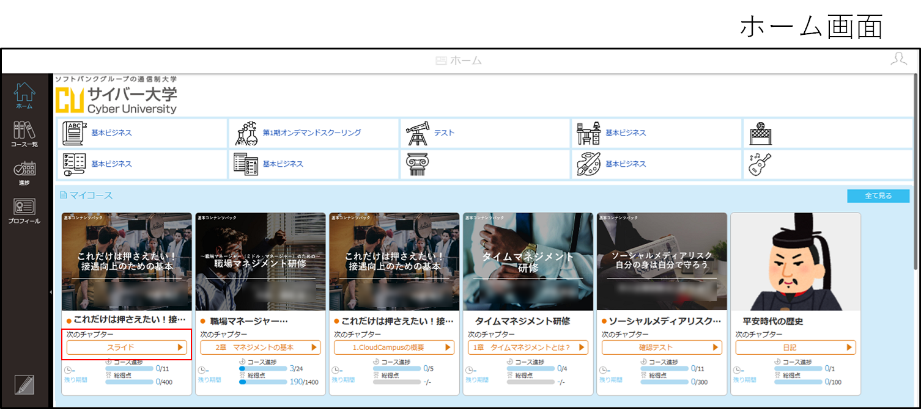Open 基本ビジネス link beside the desk icon
Viewport: 921px width, 411px height.
tap(626, 133)
